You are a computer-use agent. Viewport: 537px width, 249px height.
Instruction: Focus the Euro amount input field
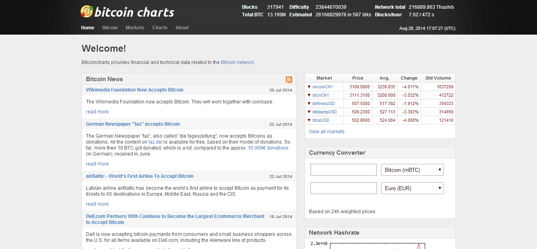[x=344, y=188]
